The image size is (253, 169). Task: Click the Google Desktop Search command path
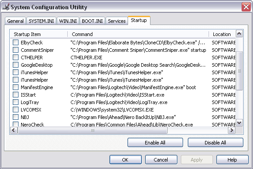pyautogui.click(x=138, y=65)
